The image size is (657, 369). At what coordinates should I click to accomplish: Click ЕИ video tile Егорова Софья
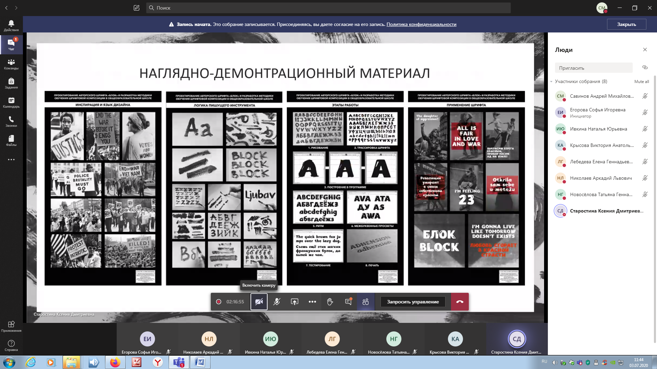pyautogui.click(x=147, y=339)
